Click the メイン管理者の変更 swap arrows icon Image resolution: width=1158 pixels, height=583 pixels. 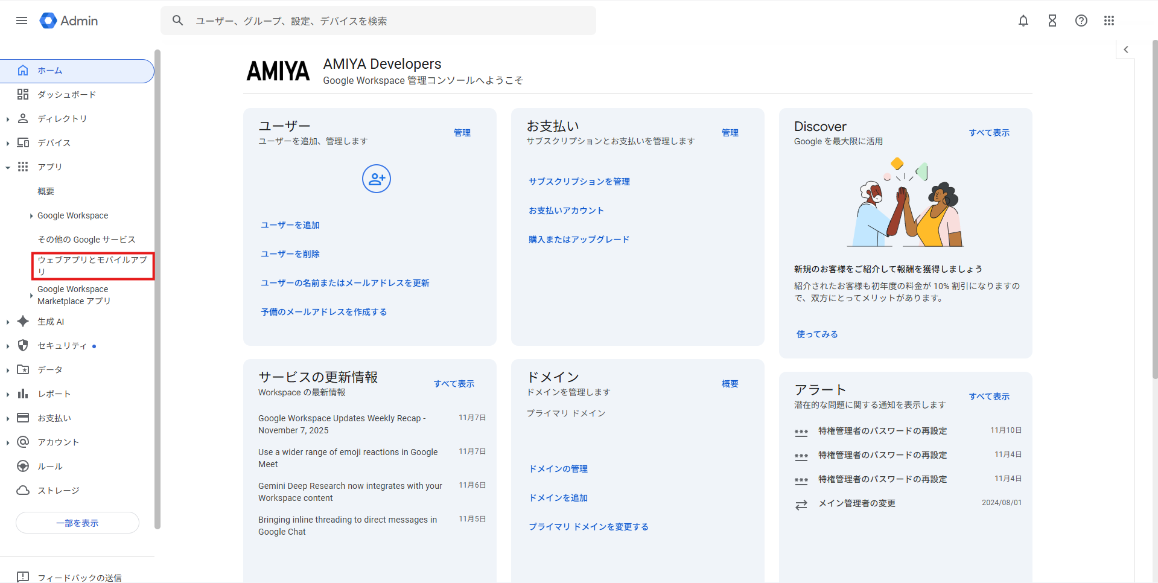[x=801, y=505]
